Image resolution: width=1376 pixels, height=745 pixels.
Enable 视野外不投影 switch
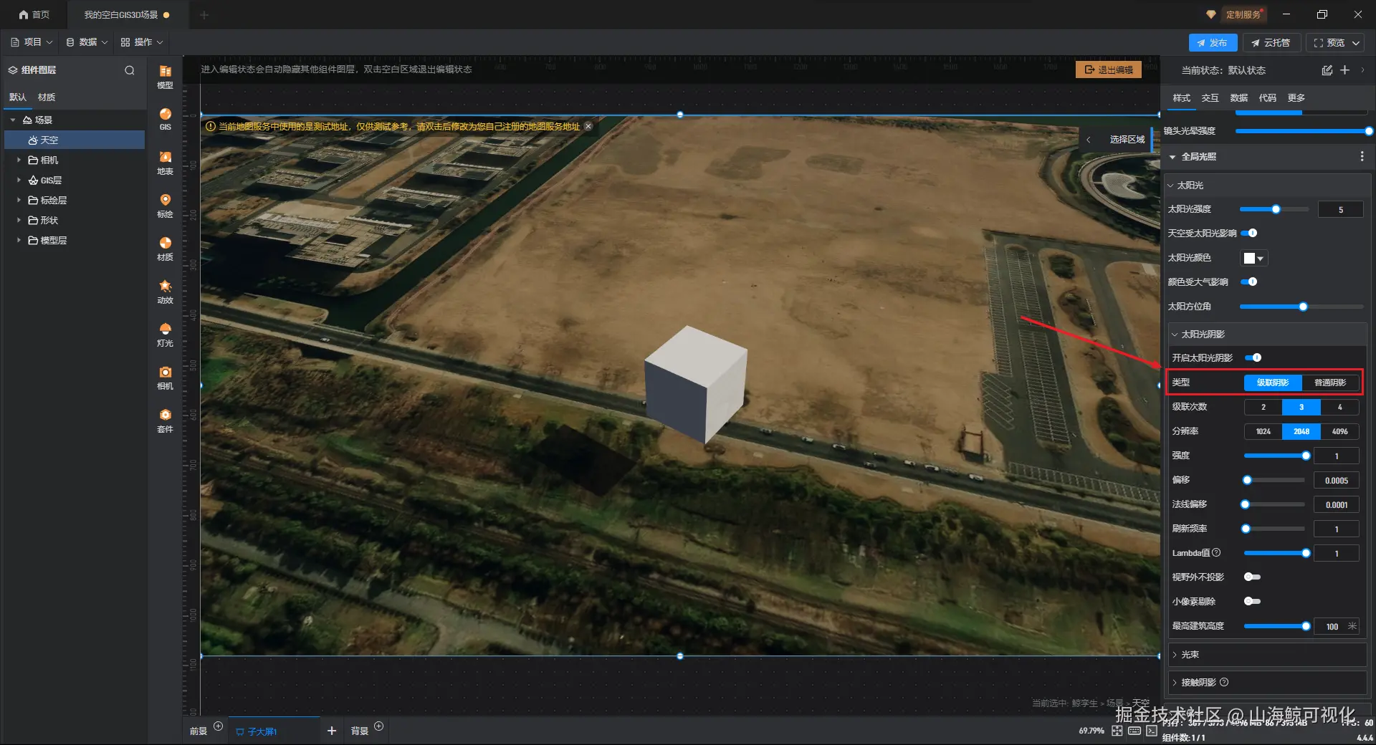click(x=1252, y=577)
